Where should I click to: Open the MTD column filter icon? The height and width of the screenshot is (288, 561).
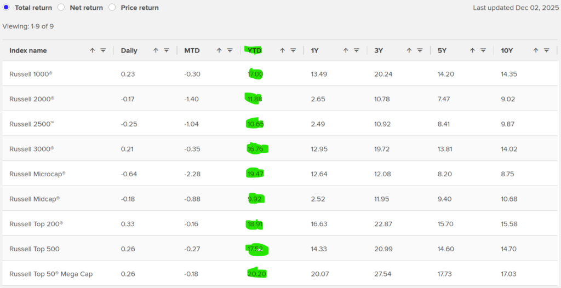coord(230,50)
